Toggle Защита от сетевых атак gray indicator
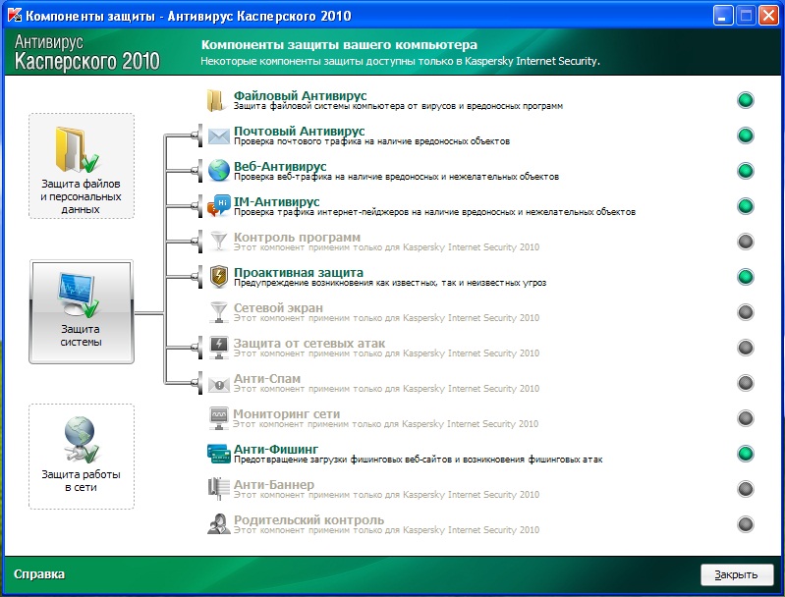The height and width of the screenshot is (597, 785). (x=746, y=348)
